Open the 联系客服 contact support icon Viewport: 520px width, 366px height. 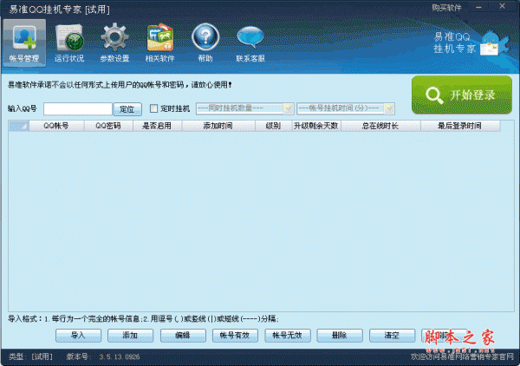click(x=250, y=42)
